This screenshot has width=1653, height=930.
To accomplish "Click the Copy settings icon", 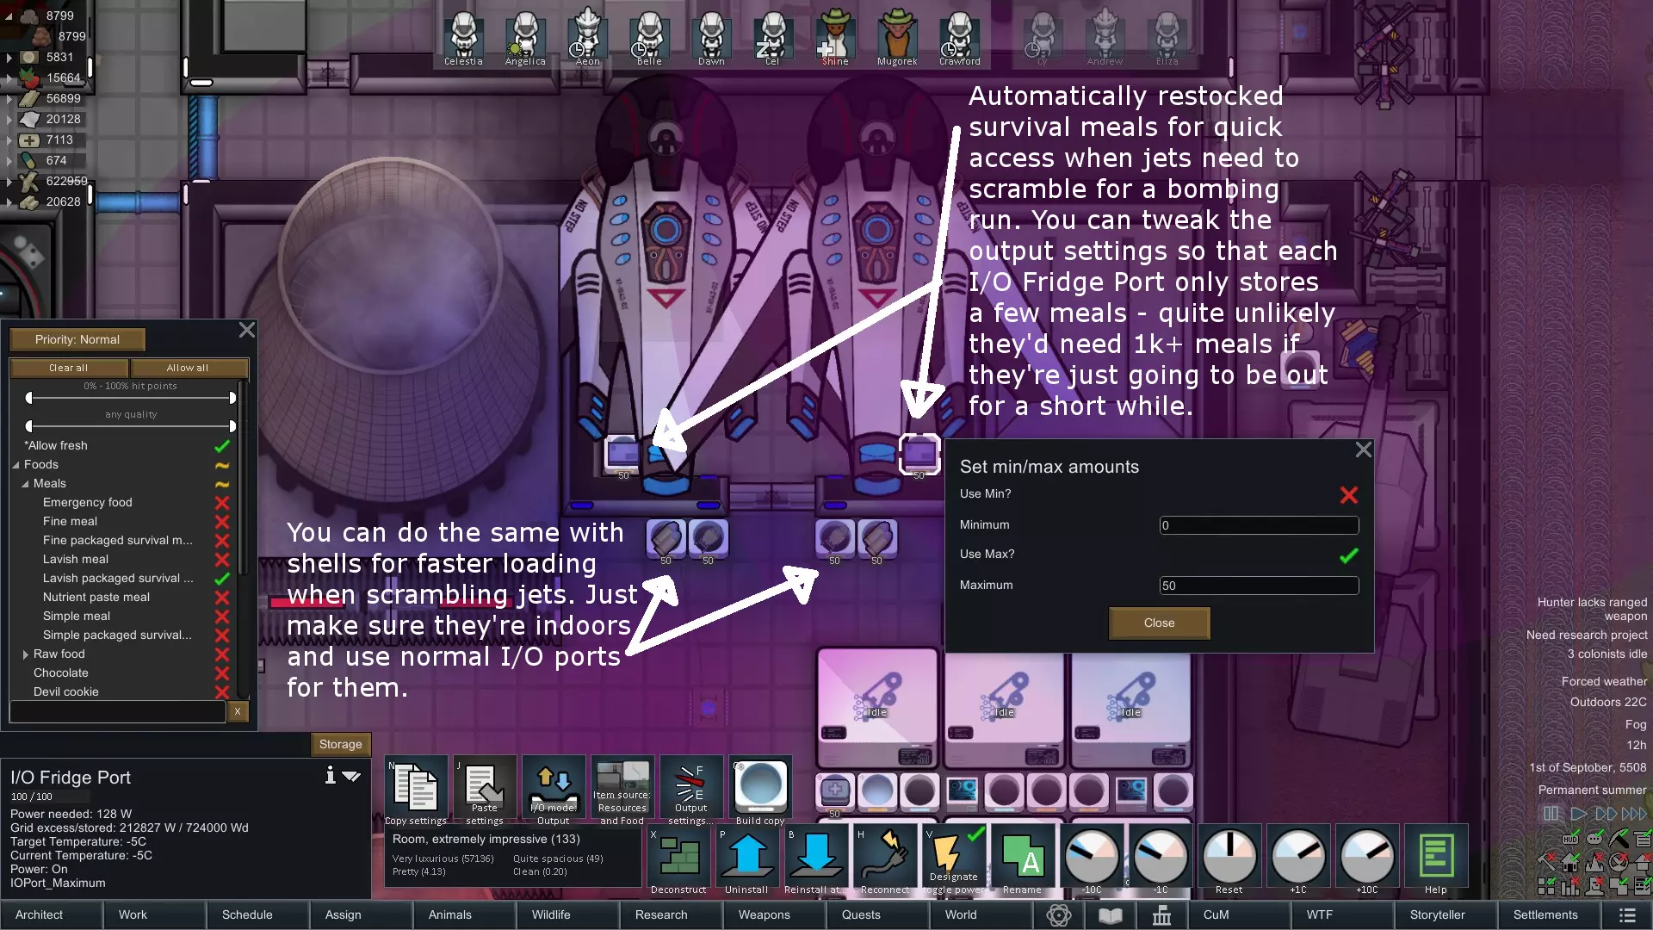I will pyautogui.click(x=416, y=786).
